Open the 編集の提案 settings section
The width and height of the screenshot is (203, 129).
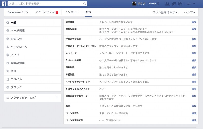pos(33,63)
